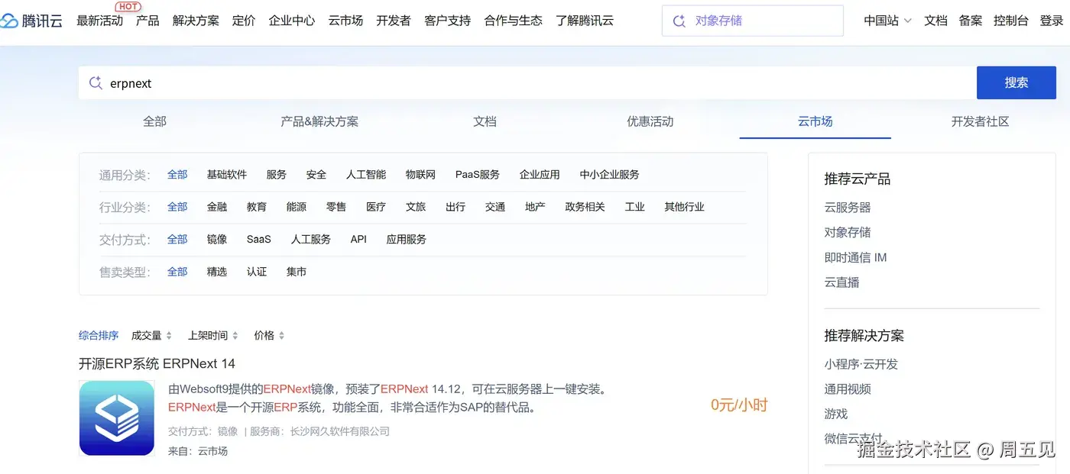Filter 交付方式 by 应用服务
This screenshot has width=1070, height=474.
(407, 240)
